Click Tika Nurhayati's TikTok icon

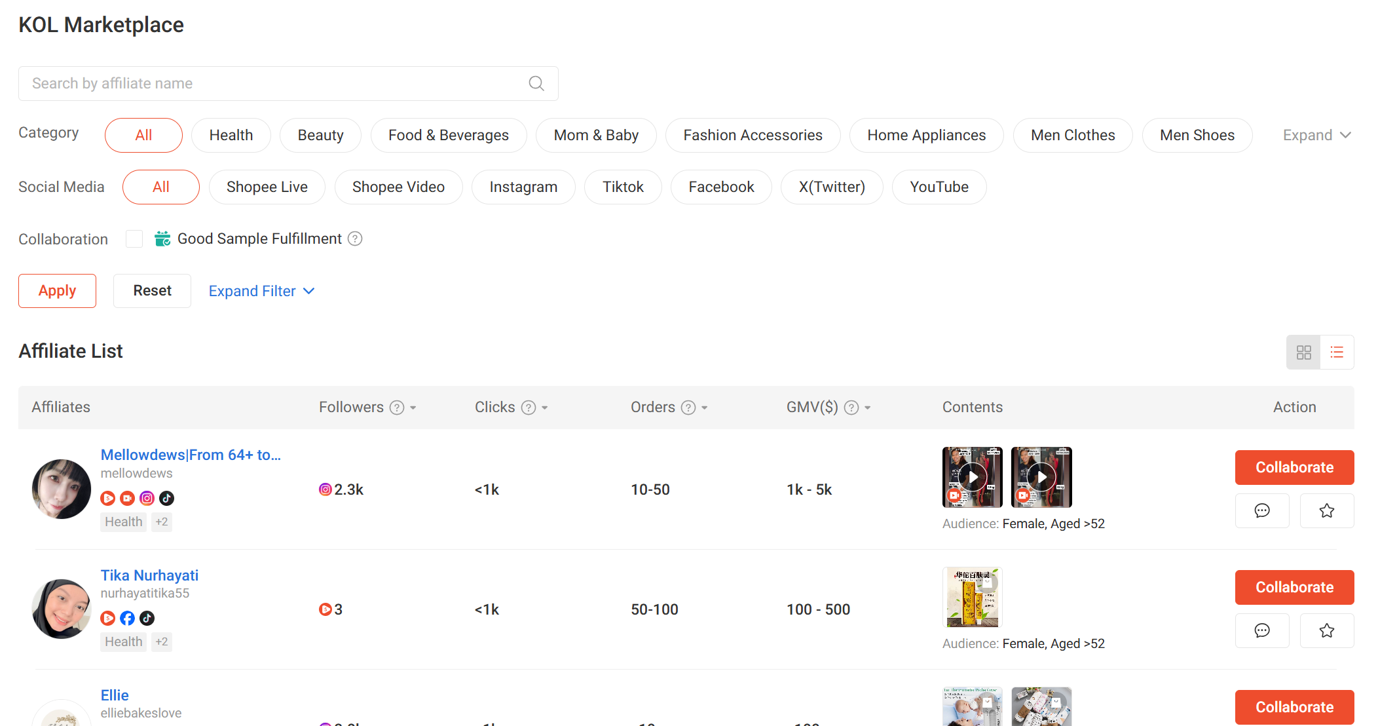(147, 618)
